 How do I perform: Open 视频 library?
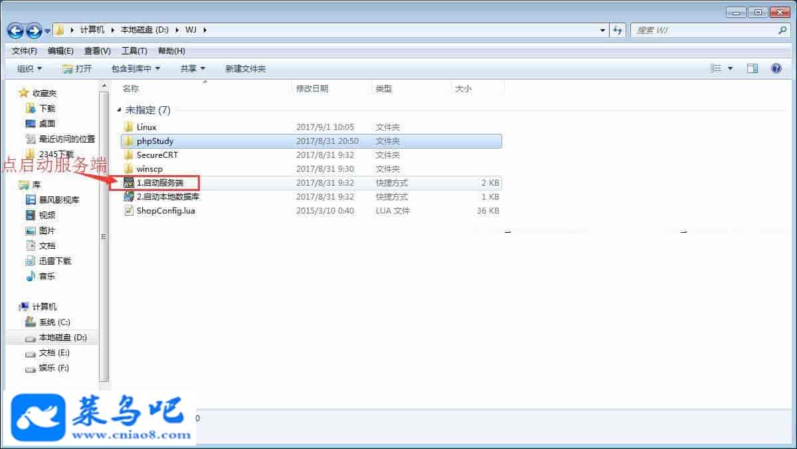pos(41,216)
